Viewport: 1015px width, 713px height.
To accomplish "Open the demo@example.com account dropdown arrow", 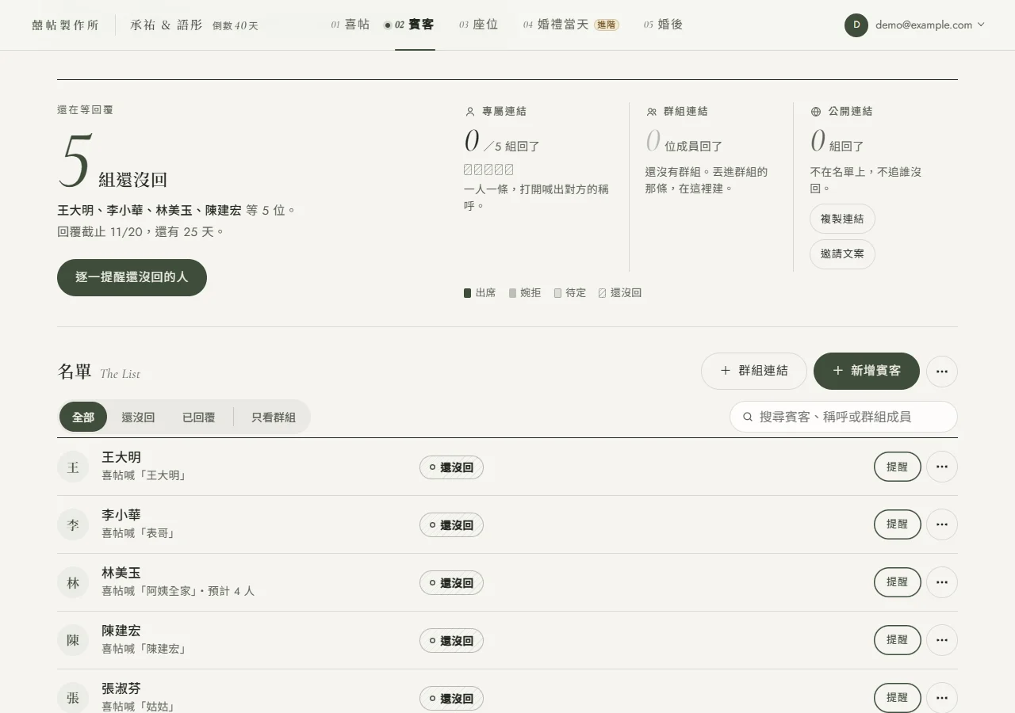I will coord(981,25).
